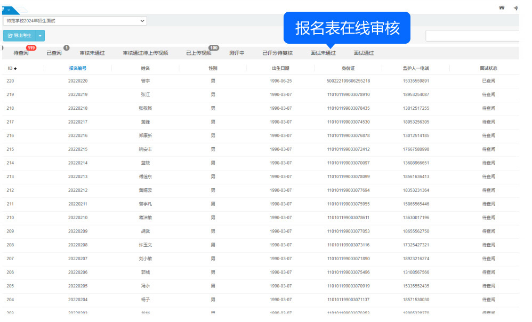
Task: Click registration number 20220215
Action: coord(78,149)
